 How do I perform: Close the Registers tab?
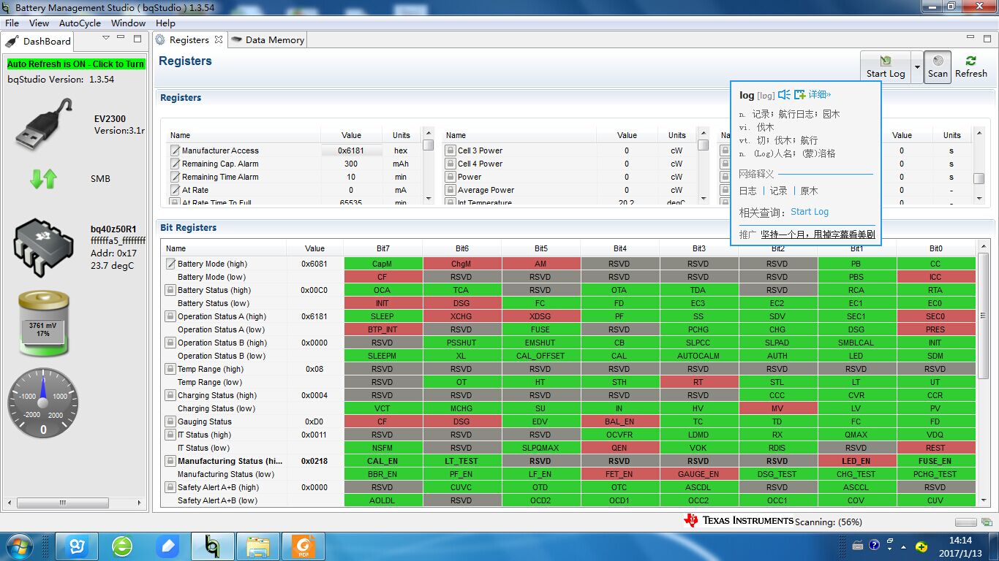217,40
